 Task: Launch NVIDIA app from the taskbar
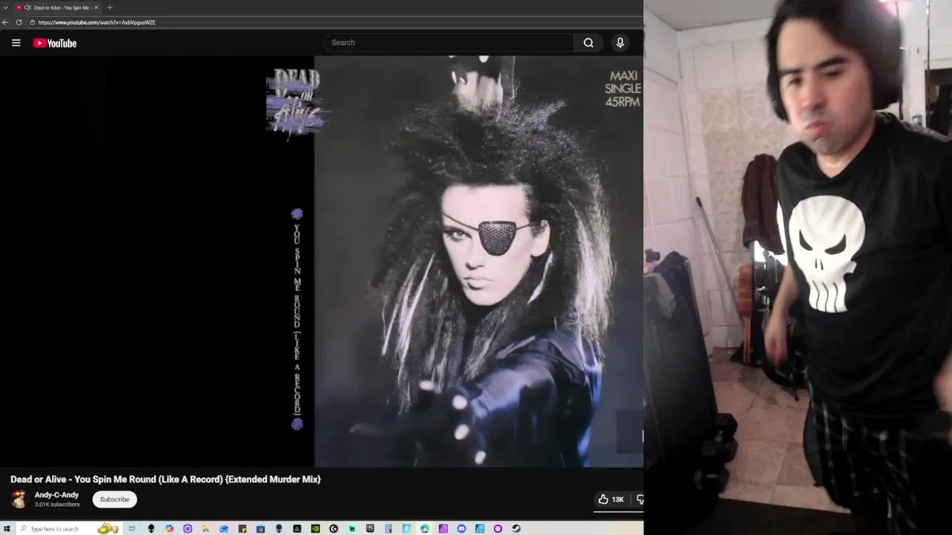[315, 528]
